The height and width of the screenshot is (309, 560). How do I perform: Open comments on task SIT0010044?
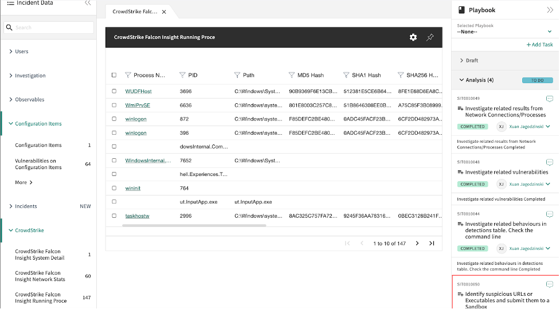pyautogui.click(x=550, y=214)
